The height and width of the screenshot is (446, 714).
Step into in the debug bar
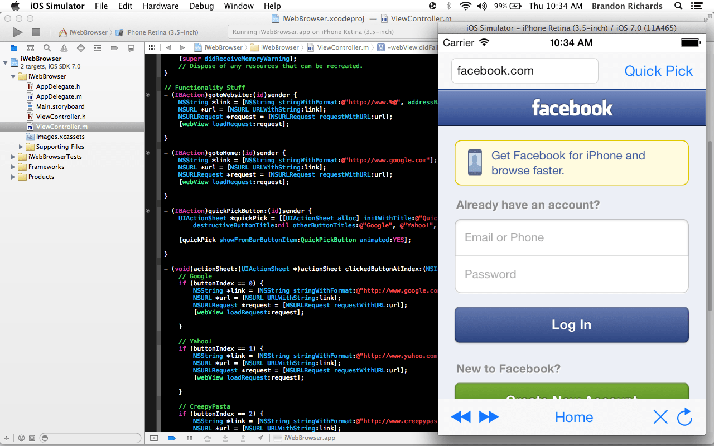[x=225, y=438]
